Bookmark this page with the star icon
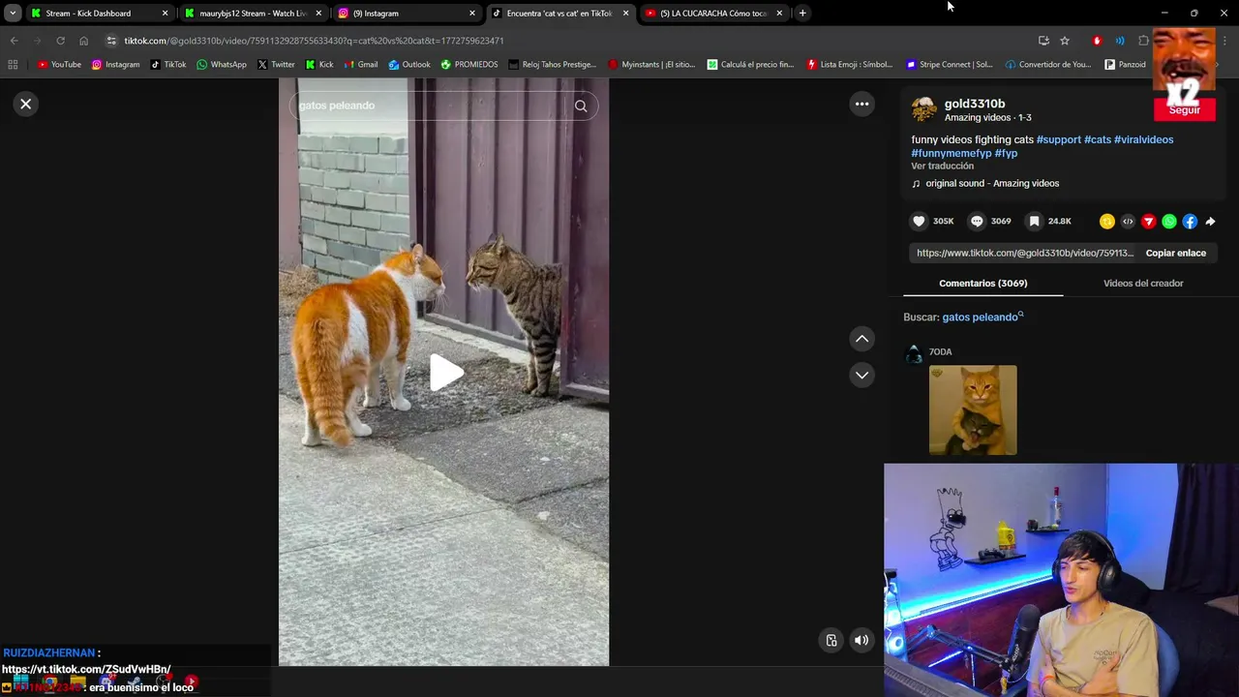This screenshot has height=697, width=1239. [x=1065, y=41]
